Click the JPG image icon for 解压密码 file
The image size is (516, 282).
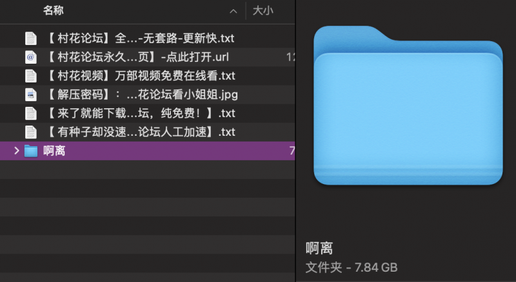coord(30,95)
